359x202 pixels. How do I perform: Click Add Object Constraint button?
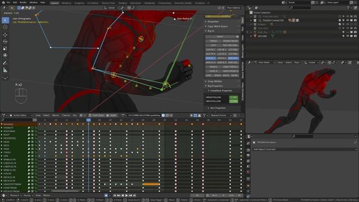click(x=305, y=149)
